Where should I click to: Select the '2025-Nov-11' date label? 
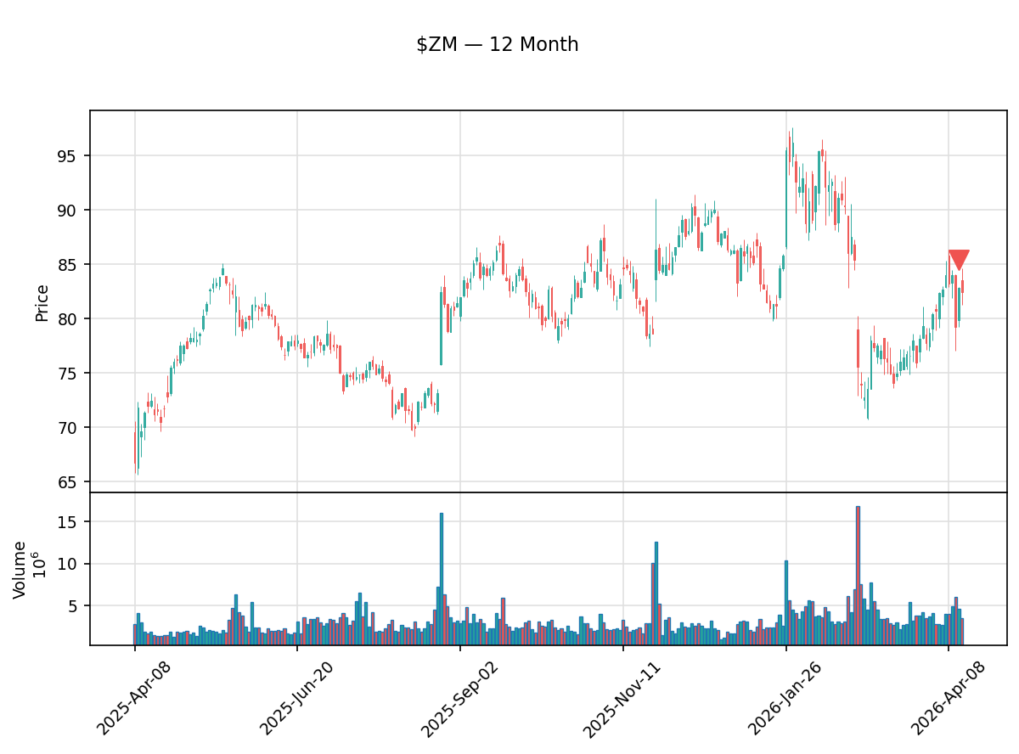[622, 699]
